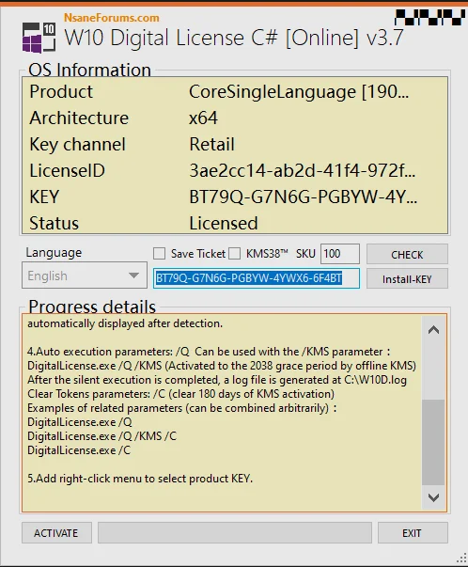
Task: Click the SKU field containing 100
Action: (339, 254)
